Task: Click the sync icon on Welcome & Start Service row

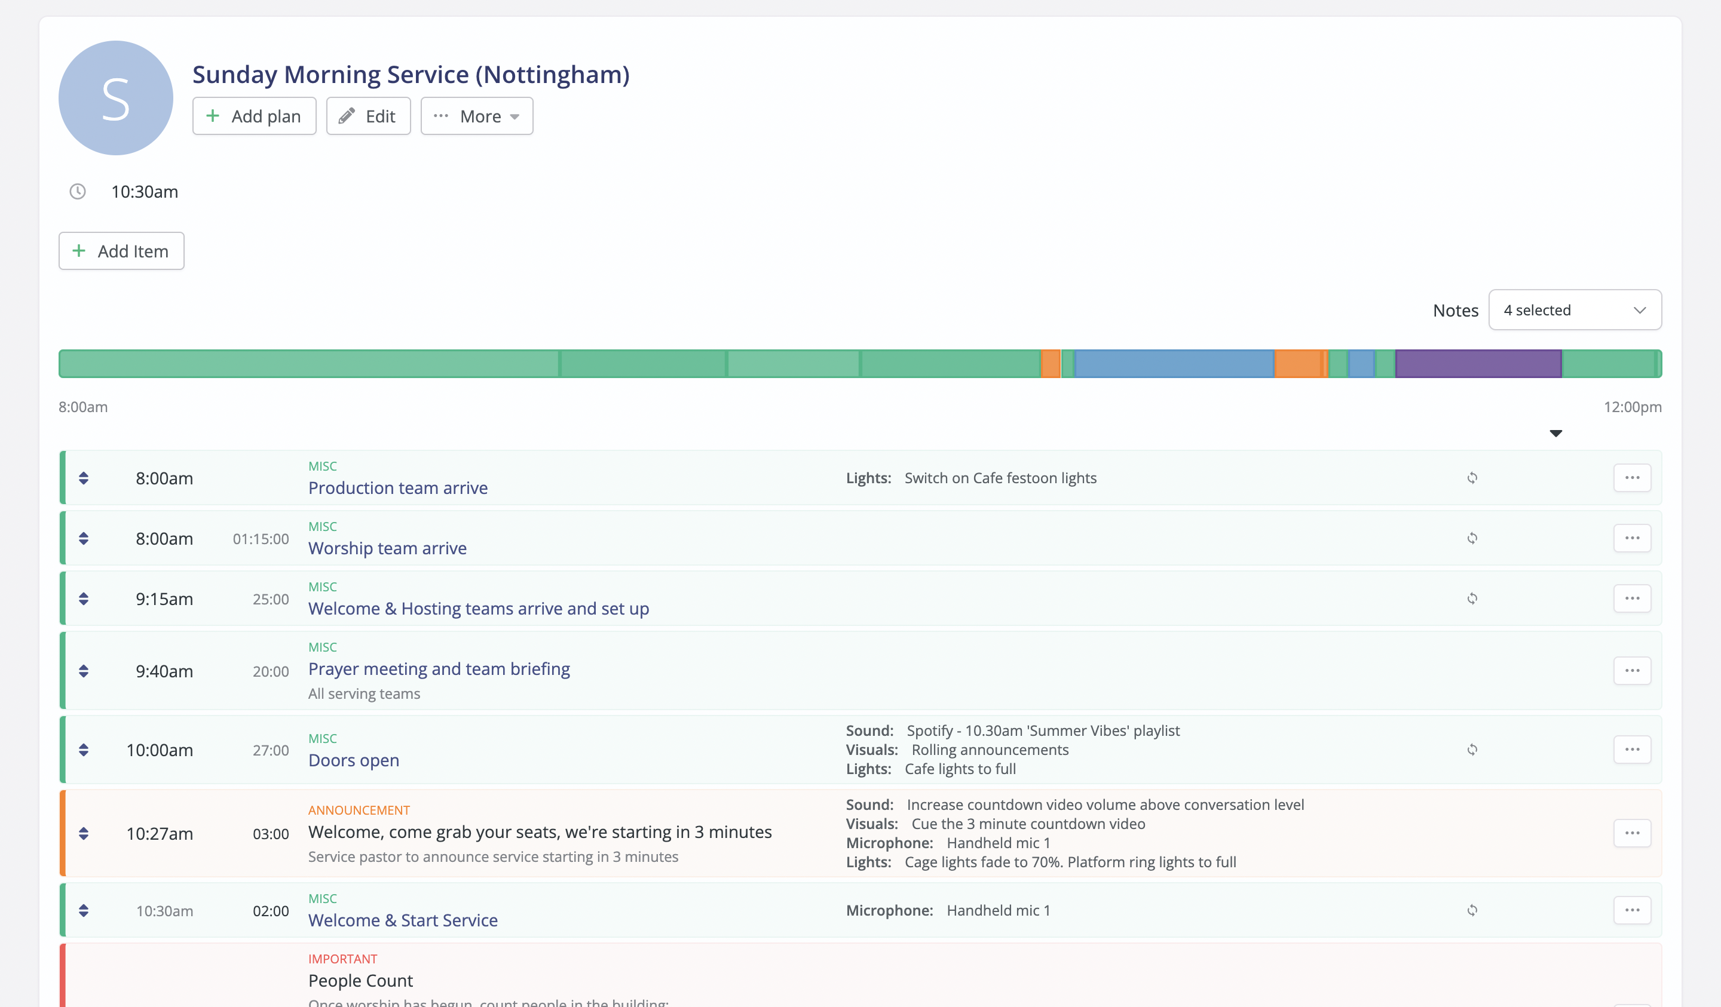Action: (1472, 910)
